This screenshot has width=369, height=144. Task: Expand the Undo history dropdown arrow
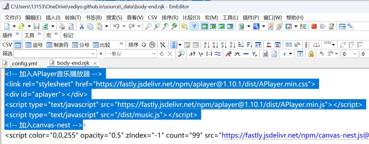(123, 26)
